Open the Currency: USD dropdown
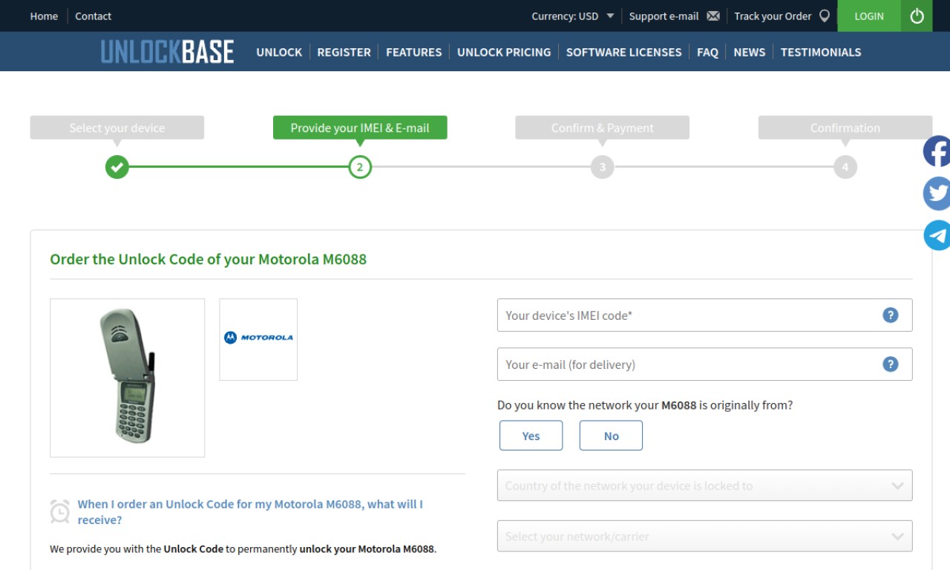This screenshot has height=570, width=950. (572, 16)
